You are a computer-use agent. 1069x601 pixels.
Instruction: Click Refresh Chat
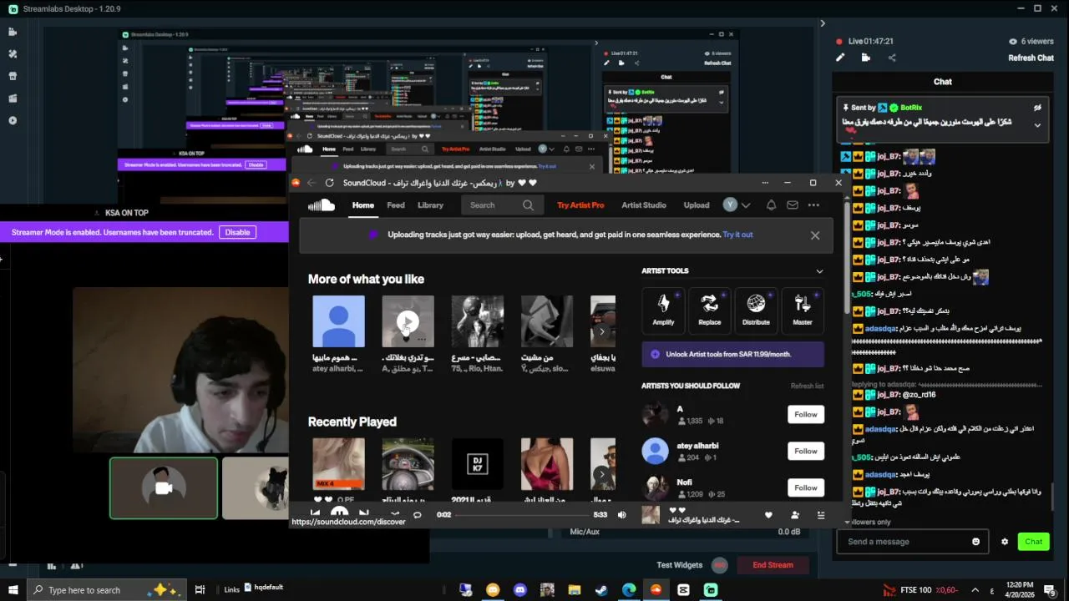click(1031, 58)
